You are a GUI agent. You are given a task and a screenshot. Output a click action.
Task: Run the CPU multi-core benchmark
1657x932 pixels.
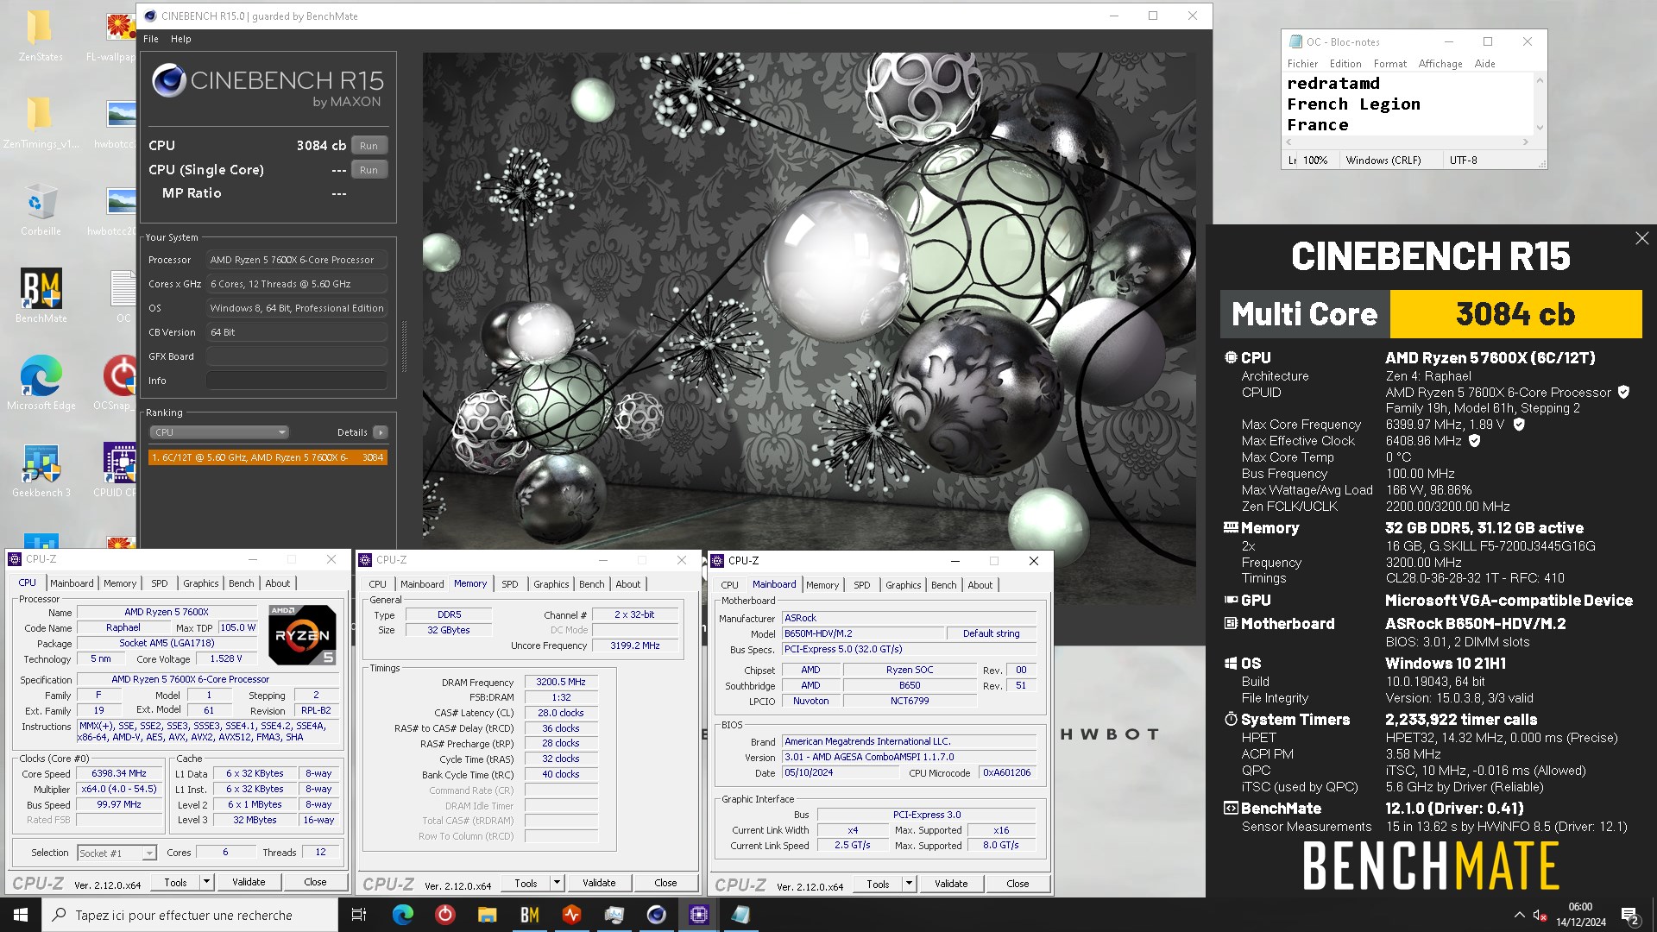369,146
